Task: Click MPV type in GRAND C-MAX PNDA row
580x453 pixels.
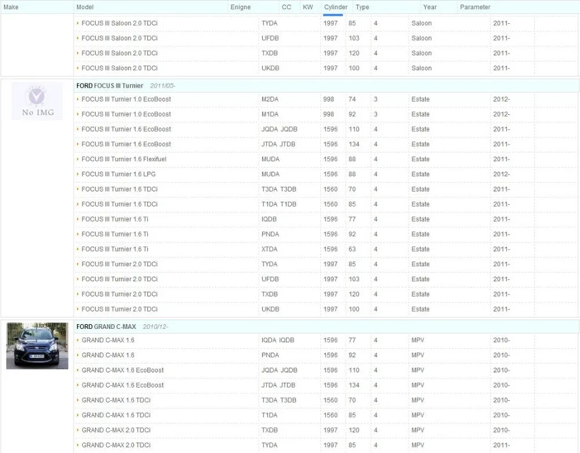Action: [x=418, y=355]
